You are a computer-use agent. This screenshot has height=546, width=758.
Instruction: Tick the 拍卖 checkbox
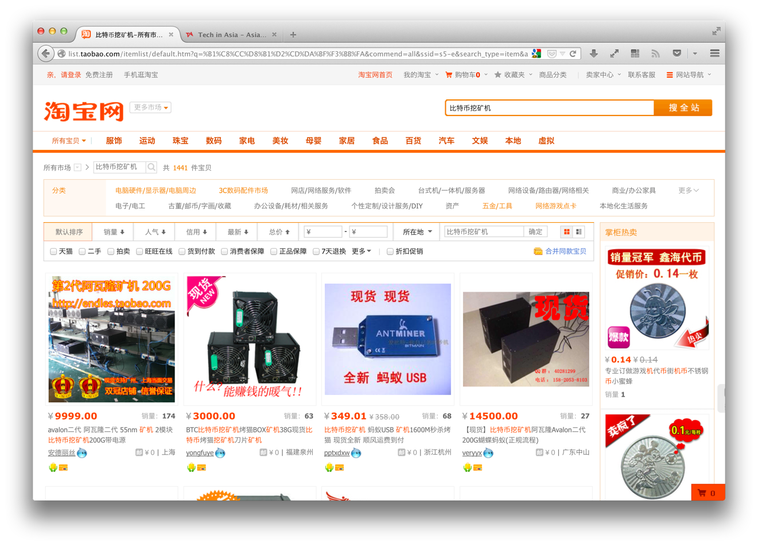111,251
